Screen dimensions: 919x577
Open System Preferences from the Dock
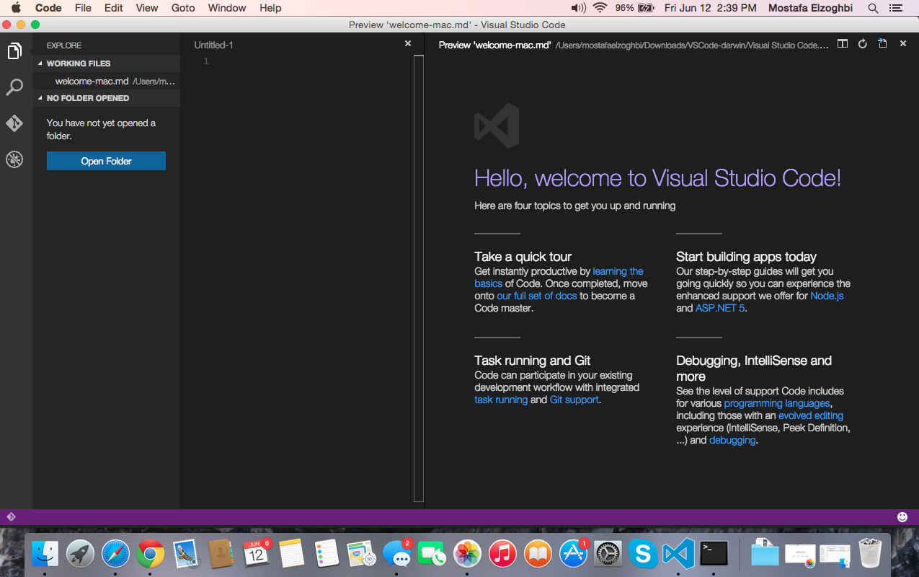pyautogui.click(x=608, y=554)
